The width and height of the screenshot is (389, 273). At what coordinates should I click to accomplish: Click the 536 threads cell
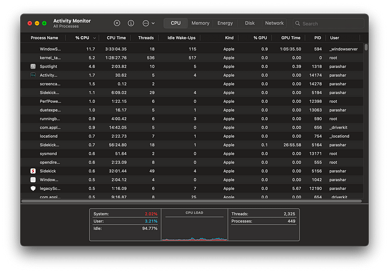click(x=151, y=58)
